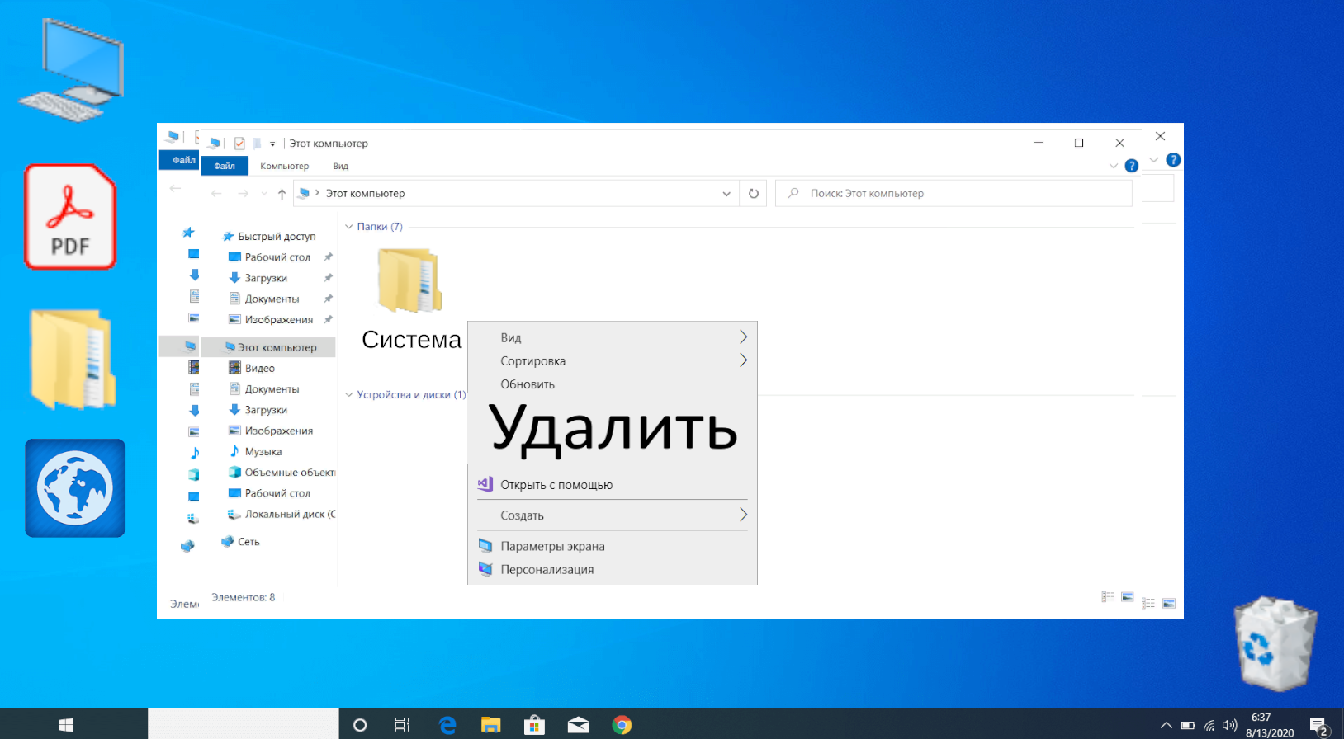This screenshot has width=1344, height=739.
Task: Show hidden system tray icons
Action: pyautogui.click(x=1166, y=726)
